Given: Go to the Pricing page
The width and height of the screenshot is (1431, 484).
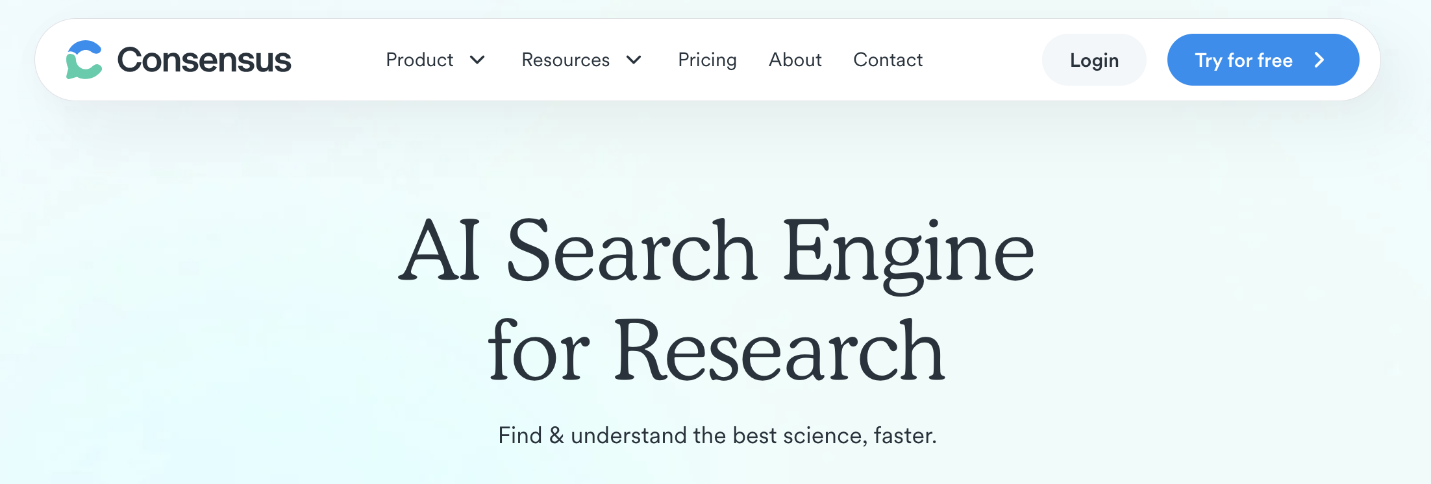Looking at the screenshot, I should click(x=707, y=60).
